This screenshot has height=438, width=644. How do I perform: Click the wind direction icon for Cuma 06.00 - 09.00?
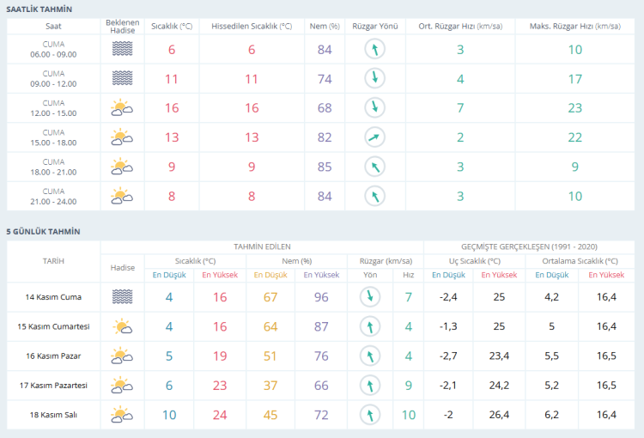374,50
